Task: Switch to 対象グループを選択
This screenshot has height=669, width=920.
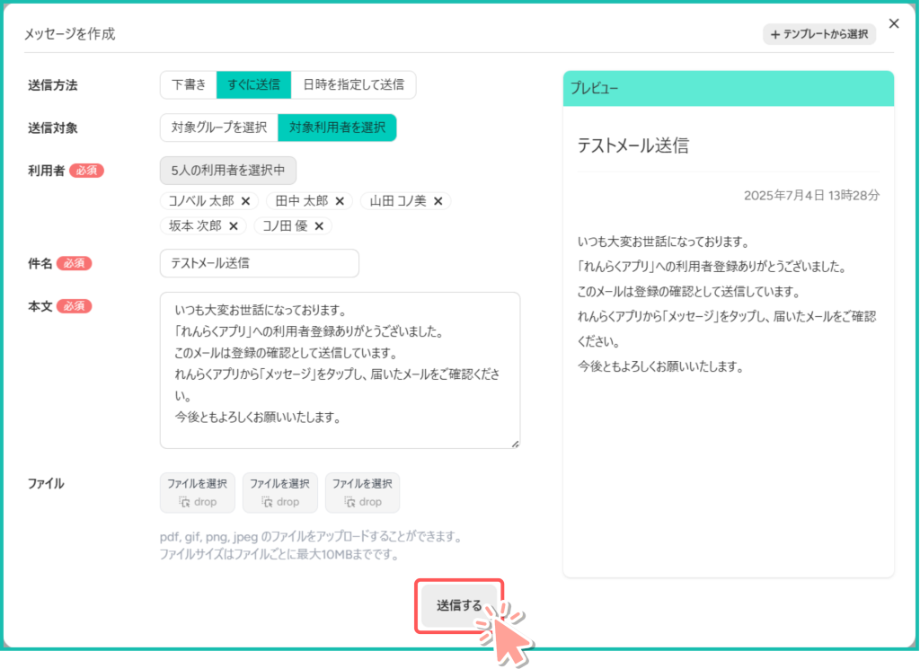Action: point(219,128)
